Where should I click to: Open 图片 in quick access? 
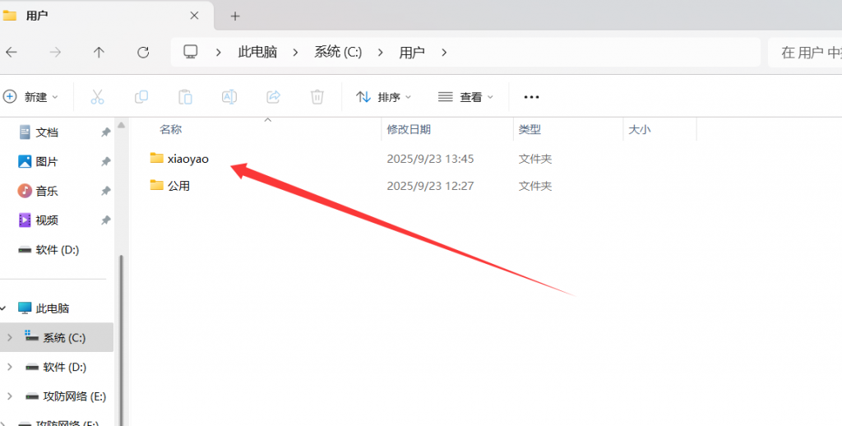(x=47, y=162)
